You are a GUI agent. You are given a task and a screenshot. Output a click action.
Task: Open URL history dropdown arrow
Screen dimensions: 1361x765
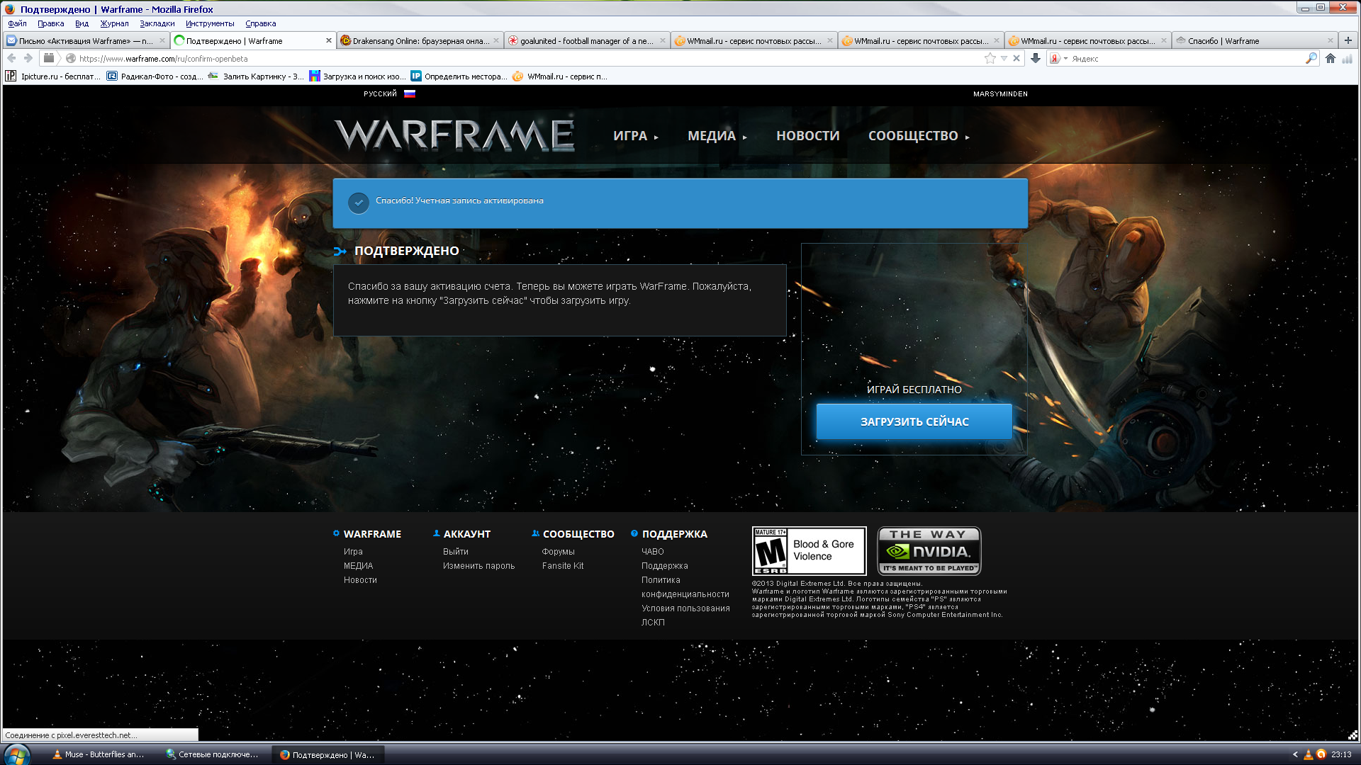click(x=1004, y=59)
